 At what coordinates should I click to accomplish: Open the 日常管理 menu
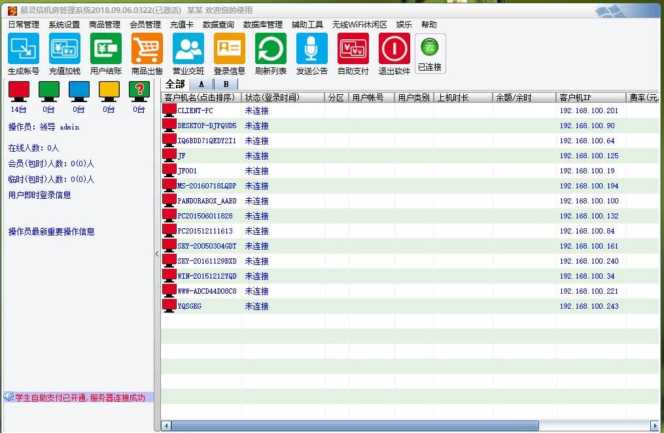pos(24,25)
